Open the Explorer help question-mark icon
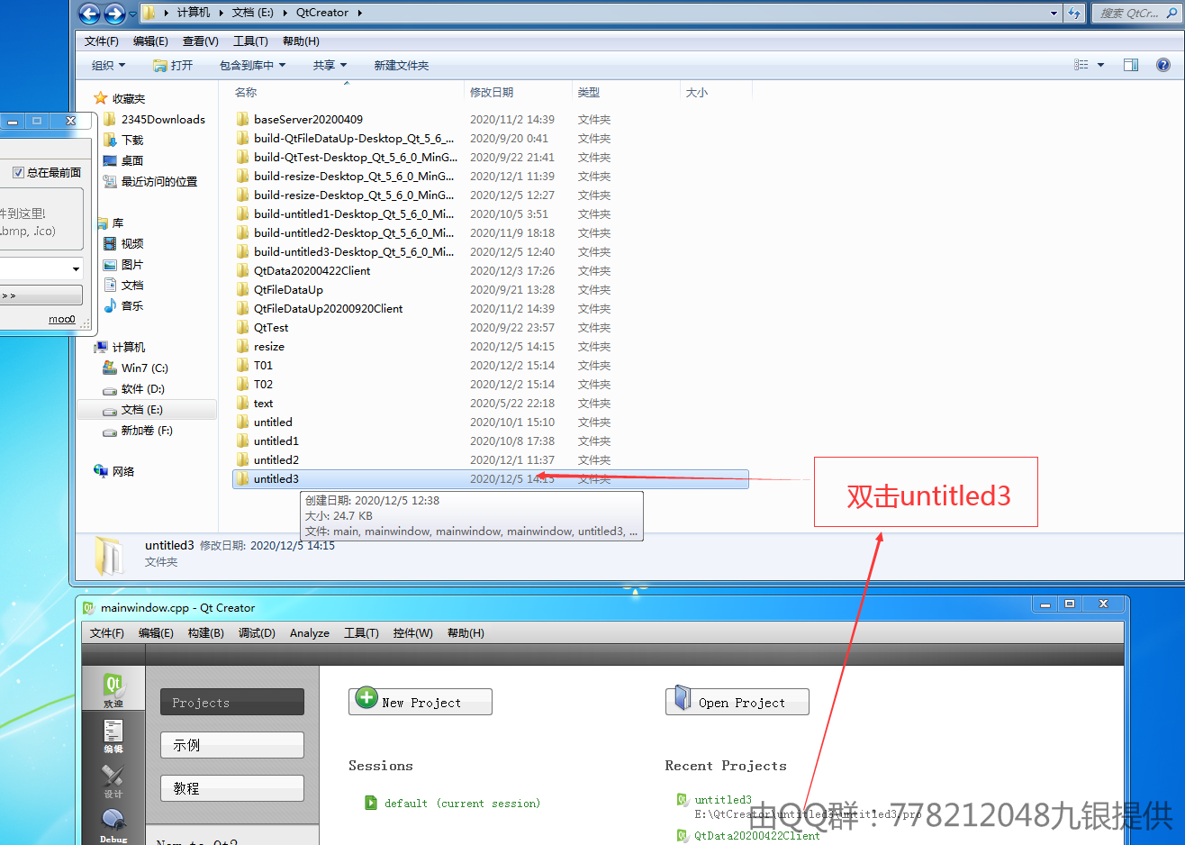1185x845 pixels. pos(1163,65)
